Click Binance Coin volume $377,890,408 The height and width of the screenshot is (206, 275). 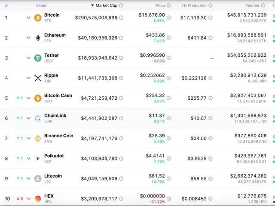[x=251, y=135]
